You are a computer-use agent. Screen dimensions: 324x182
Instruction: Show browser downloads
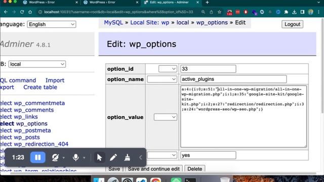294,12
